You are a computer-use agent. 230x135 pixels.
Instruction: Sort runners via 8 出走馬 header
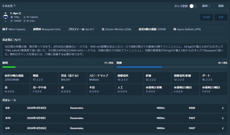pos(9,6)
